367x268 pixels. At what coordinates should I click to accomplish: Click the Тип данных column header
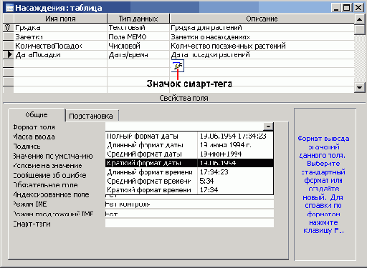point(138,19)
